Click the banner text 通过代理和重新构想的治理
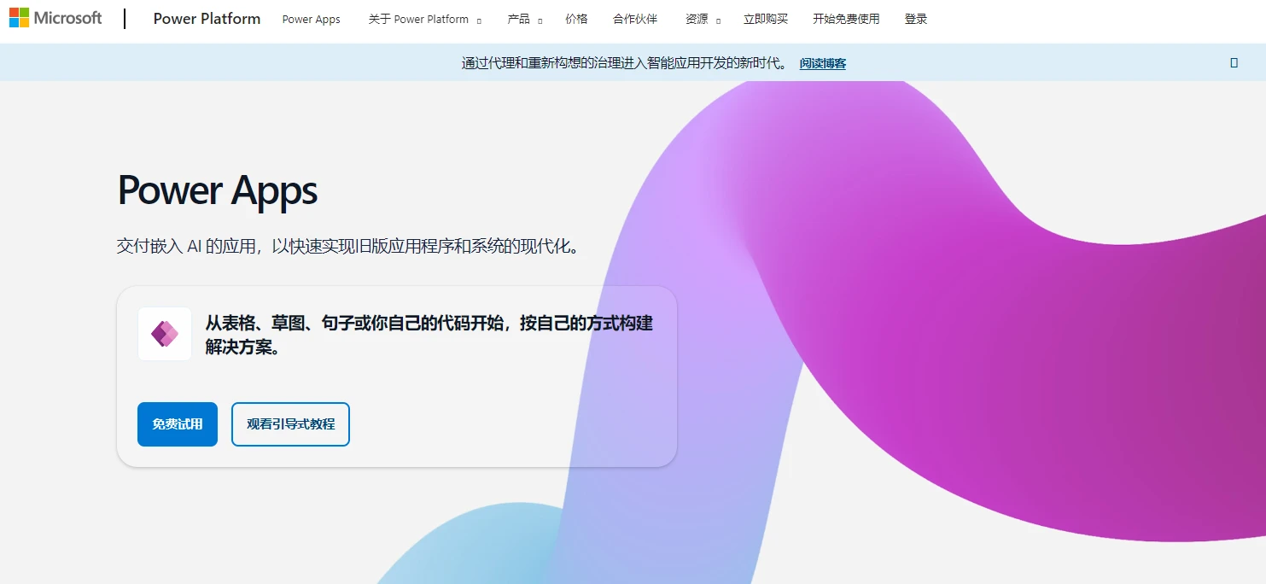This screenshot has height=584, width=1266. coord(625,63)
